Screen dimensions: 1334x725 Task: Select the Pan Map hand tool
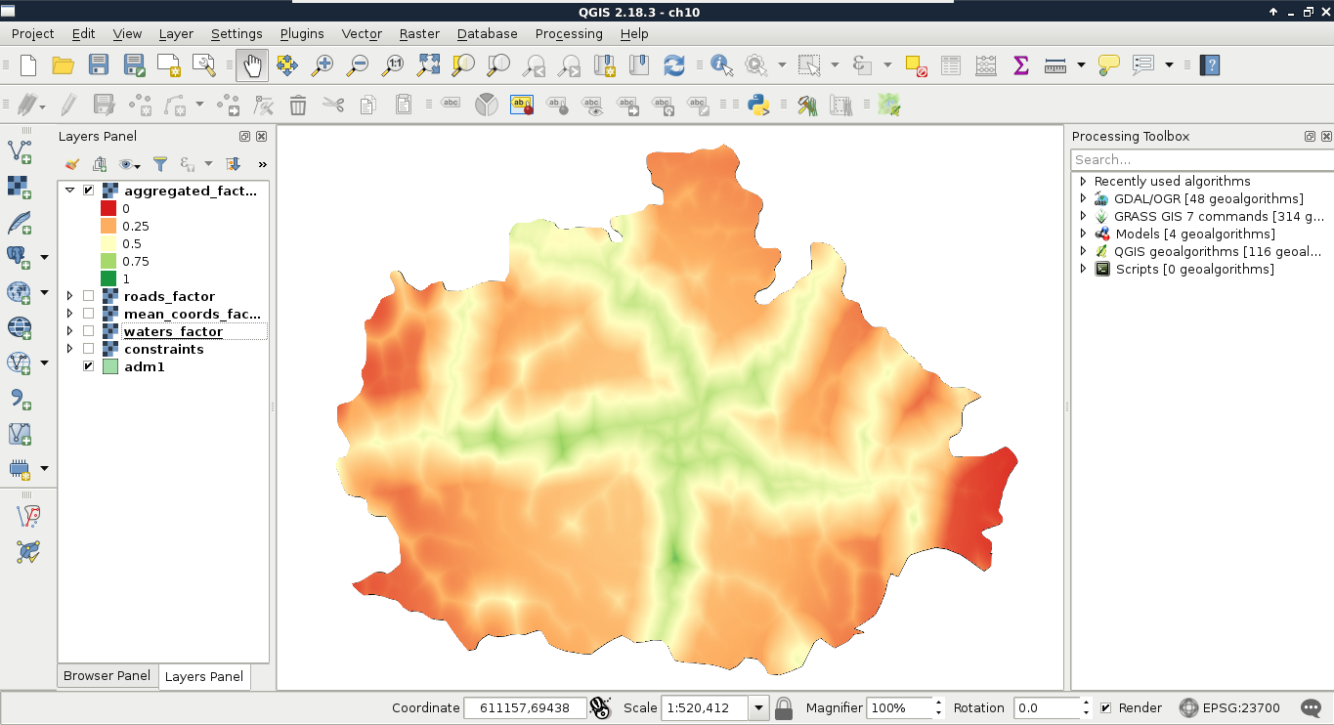point(252,65)
